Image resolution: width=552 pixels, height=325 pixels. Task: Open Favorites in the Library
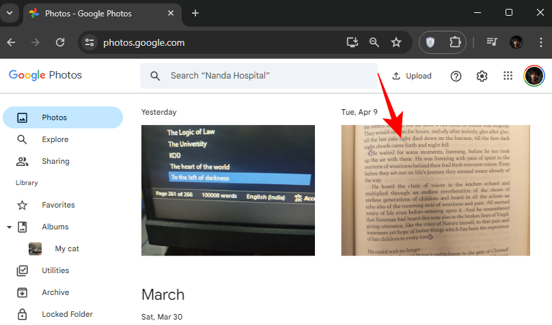pos(63,205)
